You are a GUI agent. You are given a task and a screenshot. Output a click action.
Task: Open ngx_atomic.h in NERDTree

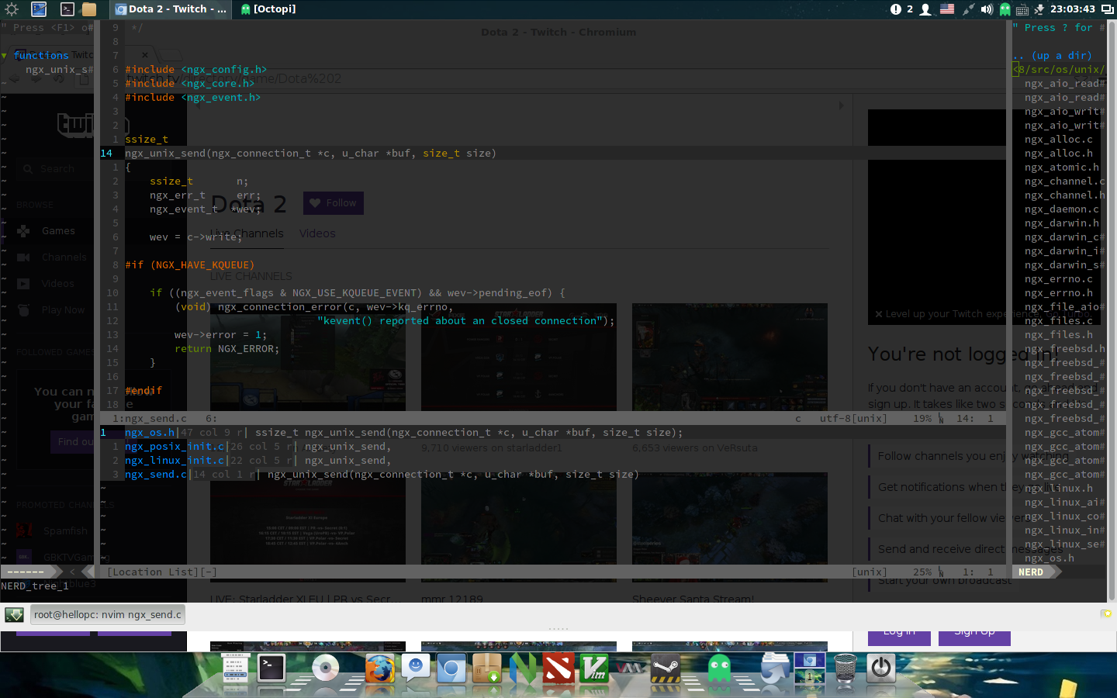[x=1061, y=168]
